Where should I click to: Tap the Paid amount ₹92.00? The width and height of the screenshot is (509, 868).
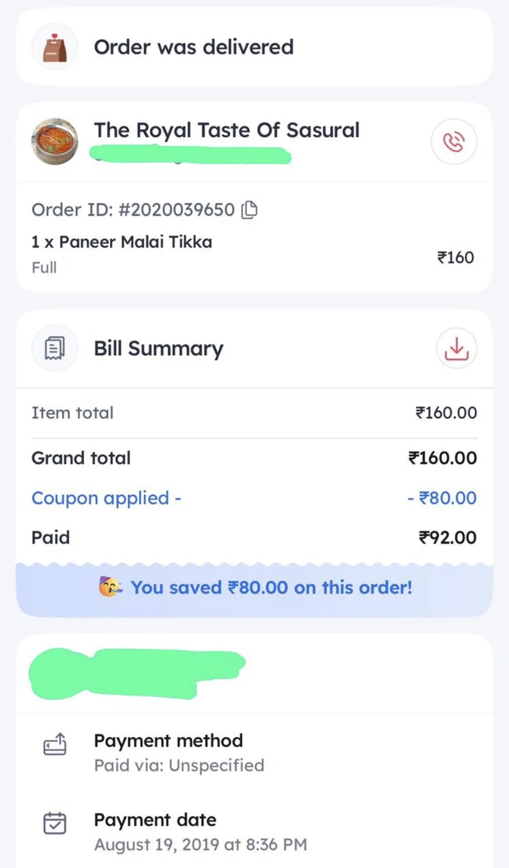click(448, 537)
